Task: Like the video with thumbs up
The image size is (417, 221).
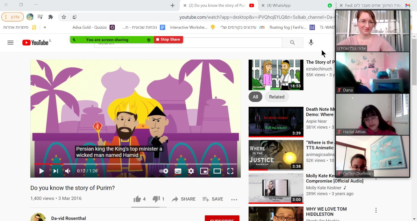Action: tap(139, 199)
